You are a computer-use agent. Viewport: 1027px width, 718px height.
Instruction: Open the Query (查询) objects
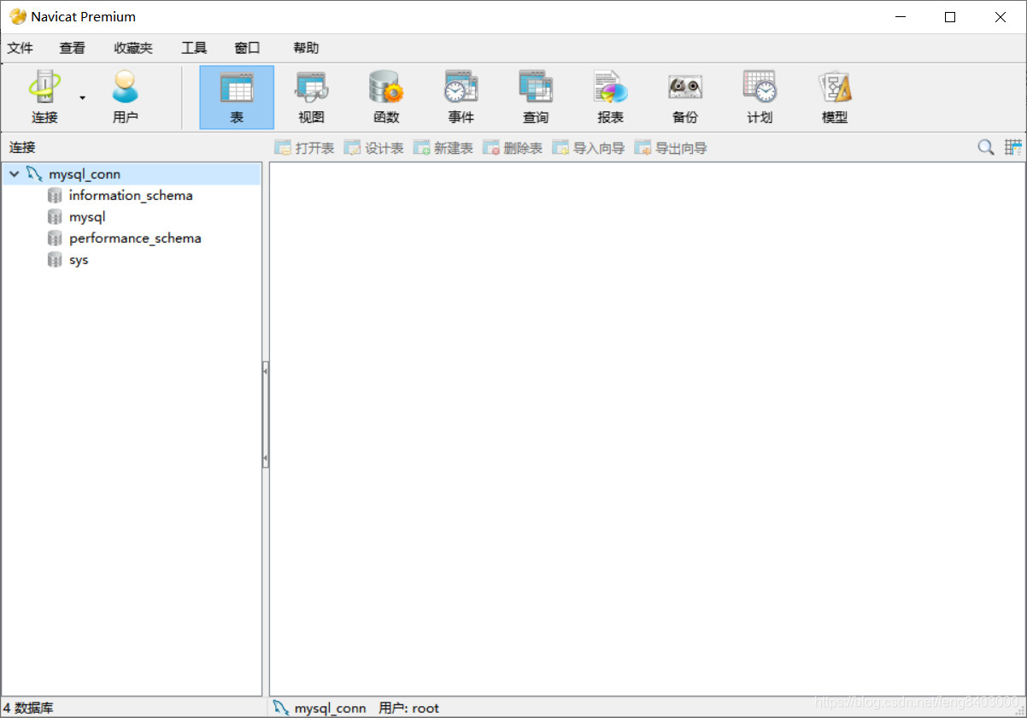536,97
